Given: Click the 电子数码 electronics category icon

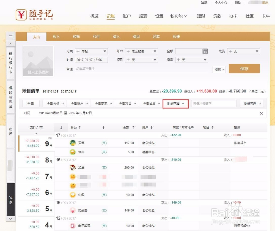Looking at the screenshot, I should (72, 226).
